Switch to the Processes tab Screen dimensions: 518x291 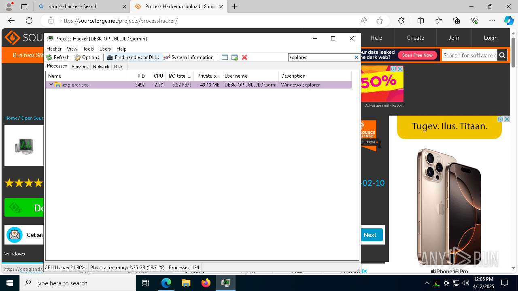[x=57, y=66]
